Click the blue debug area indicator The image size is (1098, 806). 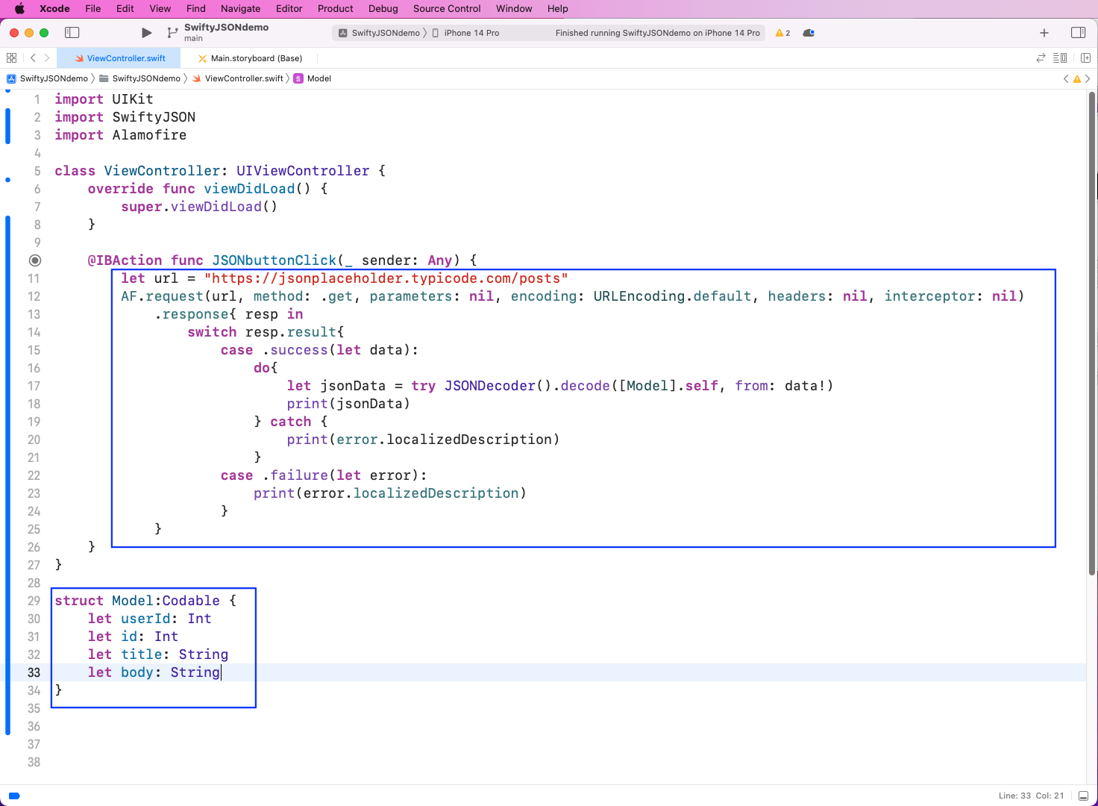13,796
